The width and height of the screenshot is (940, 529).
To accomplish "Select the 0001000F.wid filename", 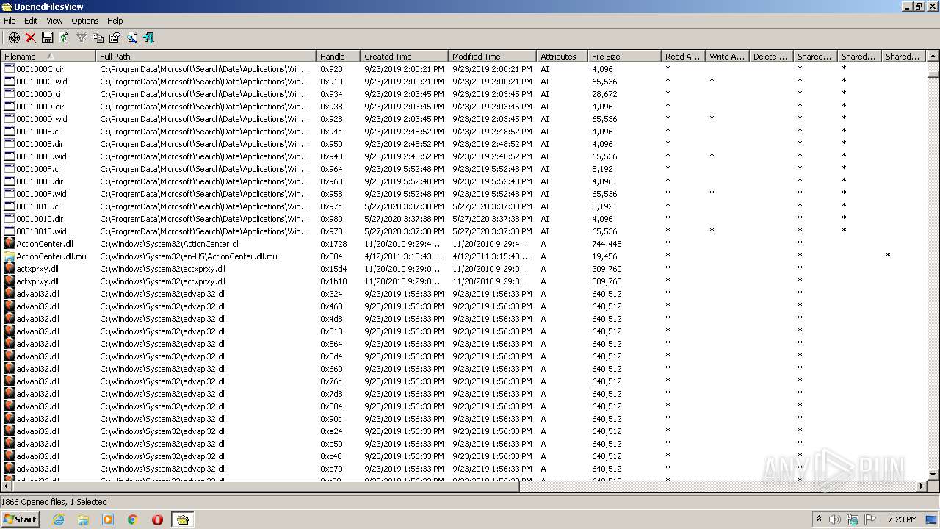I will [x=41, y=194].
